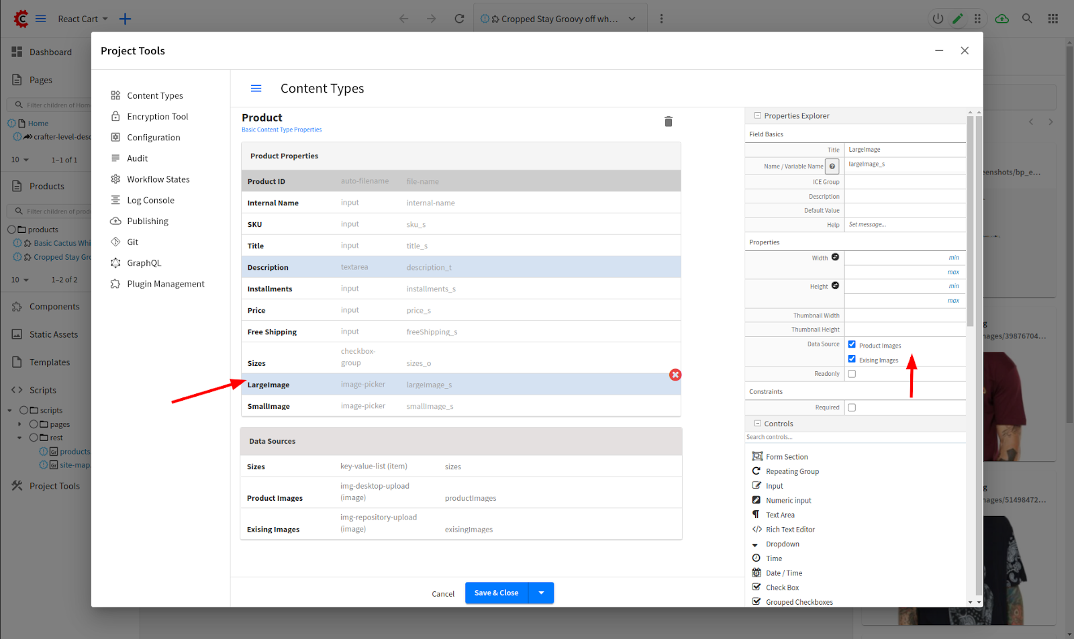Click the help icon next to Name / Variable Name
This screenshot has width=1074, height=639.
tap(832, 166)
